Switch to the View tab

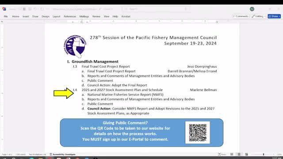(x=107, y=16)
